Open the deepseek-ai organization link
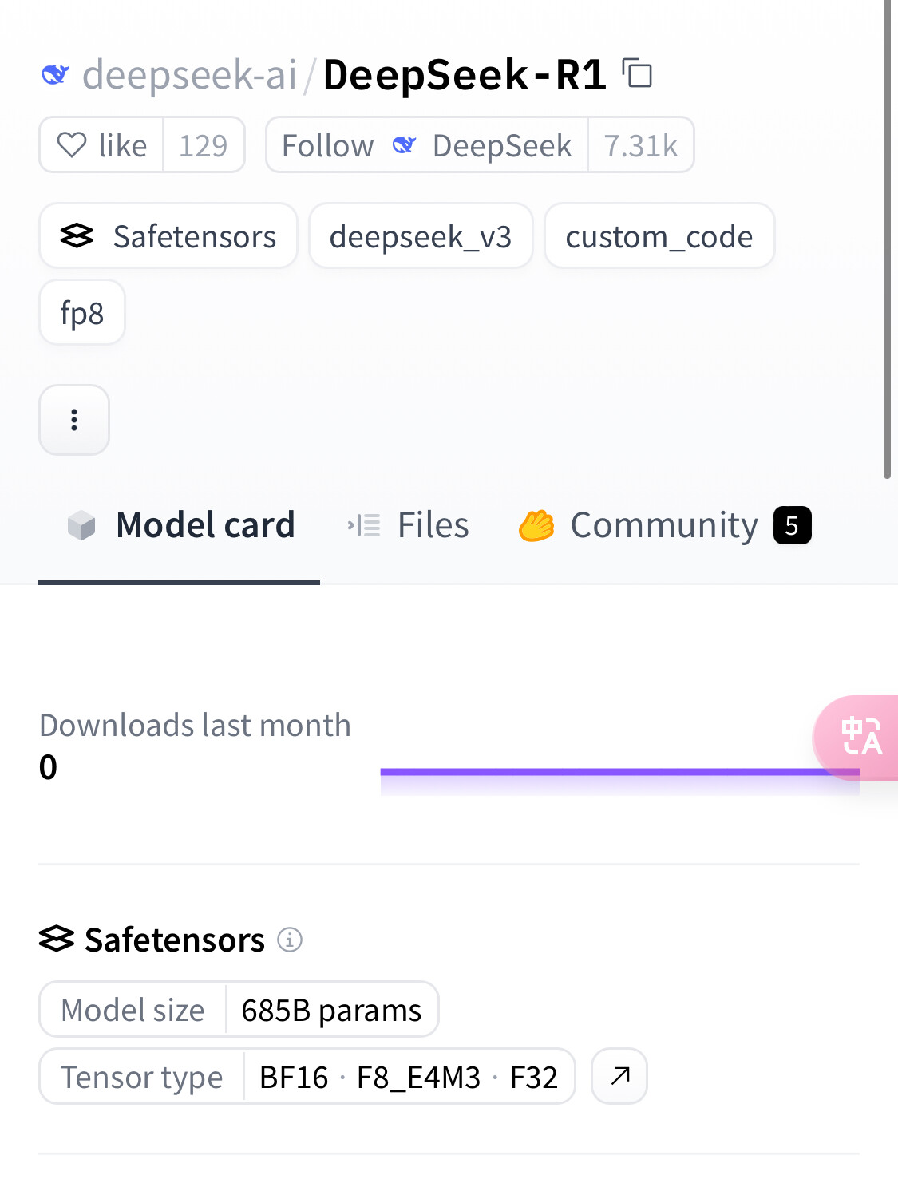 [190, 75]
